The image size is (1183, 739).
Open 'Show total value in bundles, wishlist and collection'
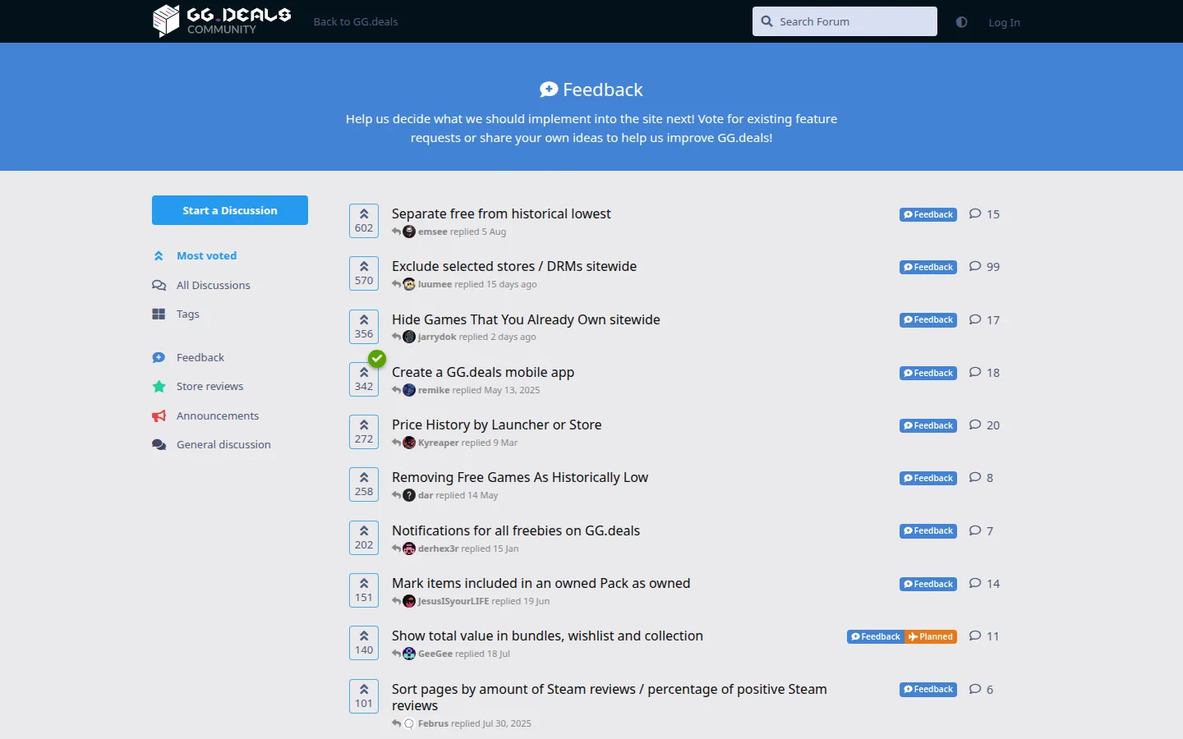tap(547, 636)
